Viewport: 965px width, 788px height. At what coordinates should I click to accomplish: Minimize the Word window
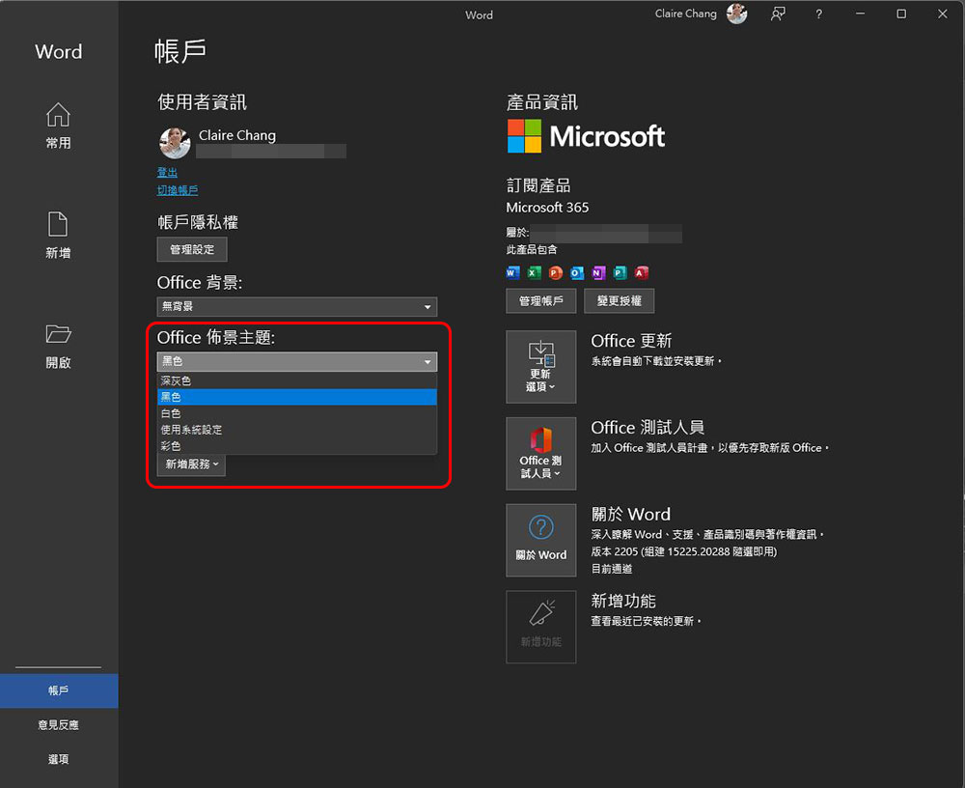(x=860, y=14)
